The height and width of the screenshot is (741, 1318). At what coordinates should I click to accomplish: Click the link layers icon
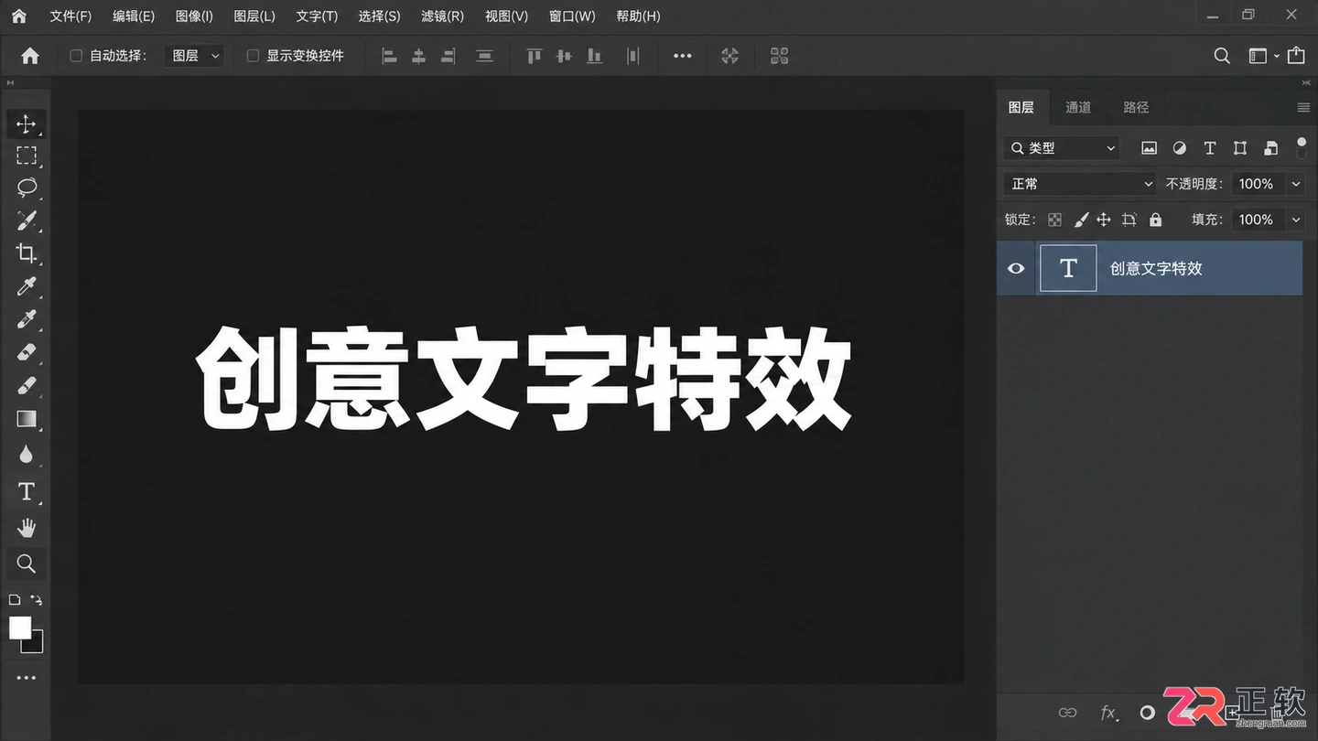[1067, 713]
